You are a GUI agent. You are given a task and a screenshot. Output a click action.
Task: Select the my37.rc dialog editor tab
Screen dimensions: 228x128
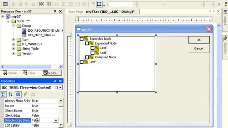110,12
